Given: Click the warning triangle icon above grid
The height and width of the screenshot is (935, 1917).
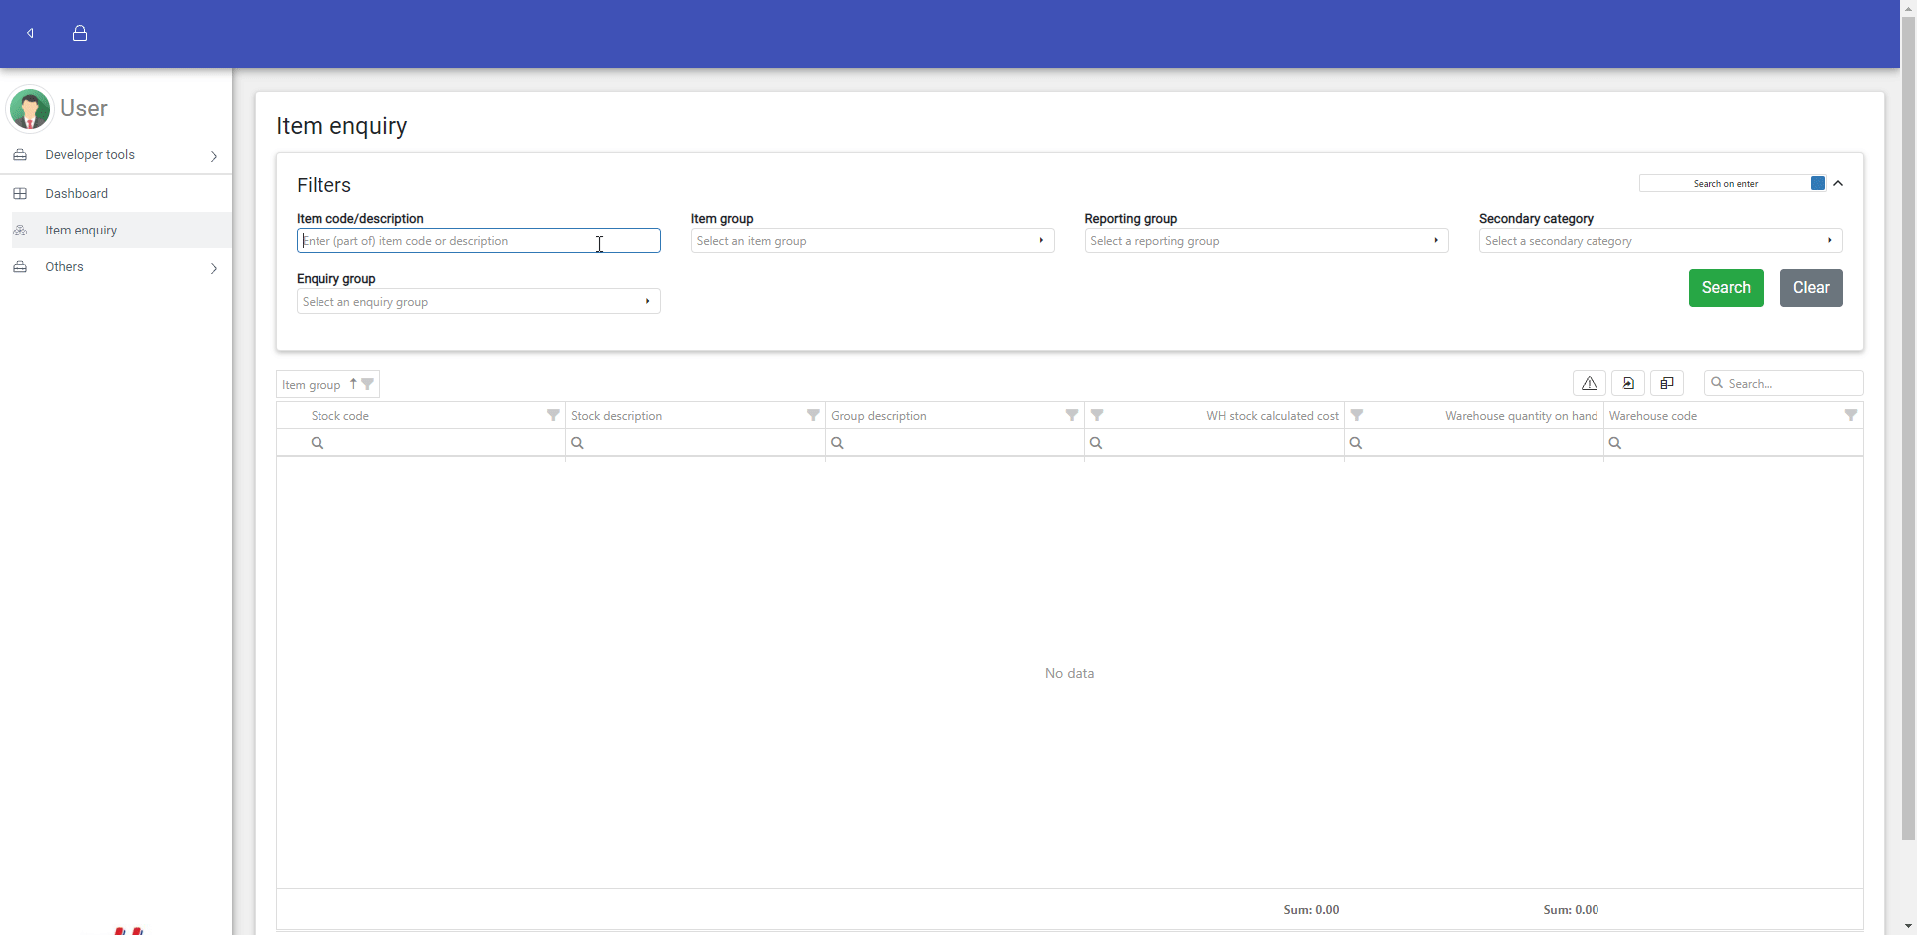Looking at the screenshot, I should coord(1589,383).
